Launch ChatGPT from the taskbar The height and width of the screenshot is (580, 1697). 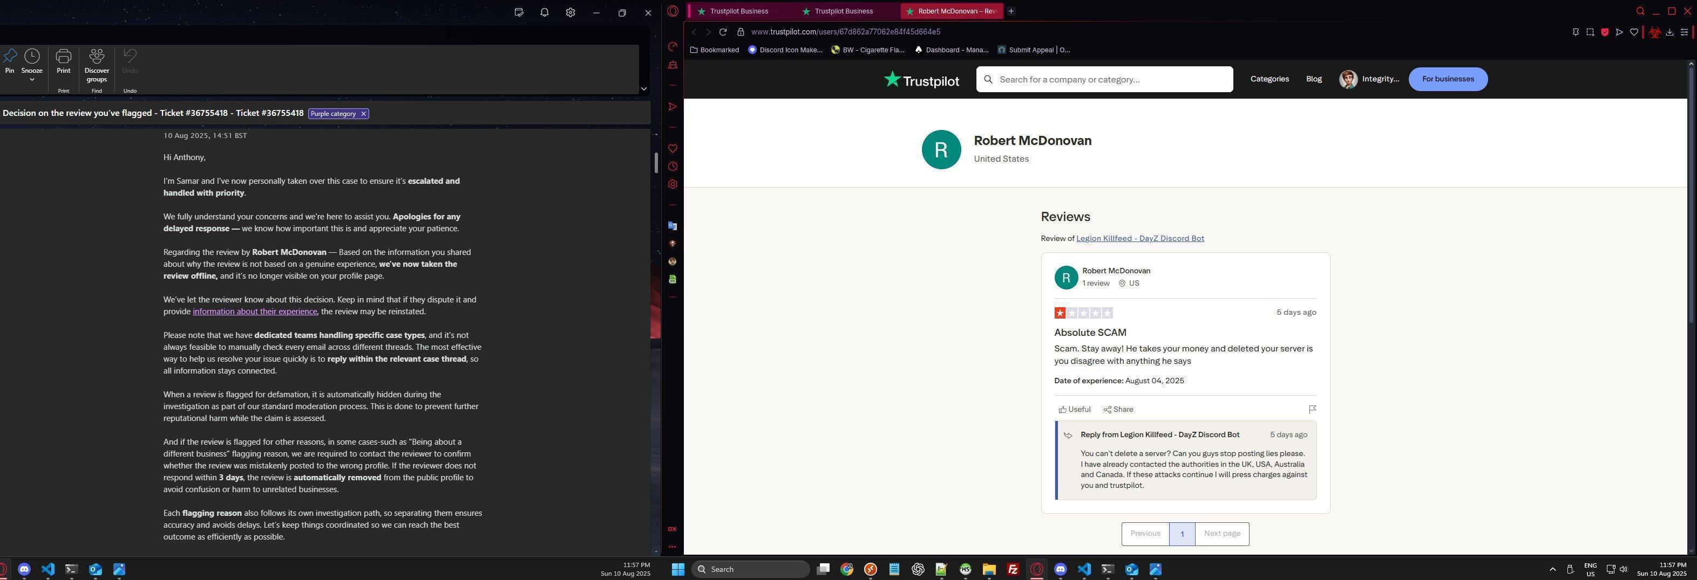click(x=918, y=569)
